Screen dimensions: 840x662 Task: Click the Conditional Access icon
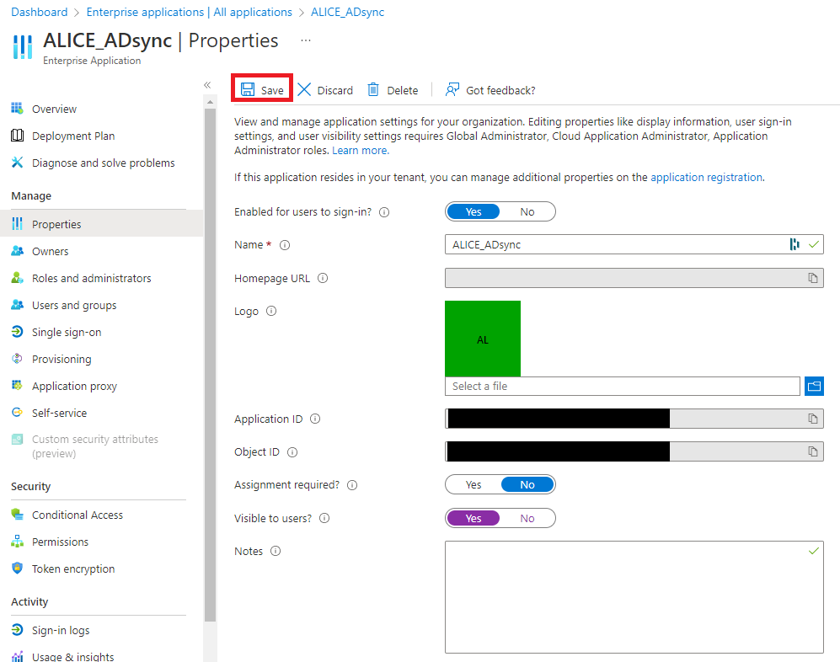coord(17,514)
